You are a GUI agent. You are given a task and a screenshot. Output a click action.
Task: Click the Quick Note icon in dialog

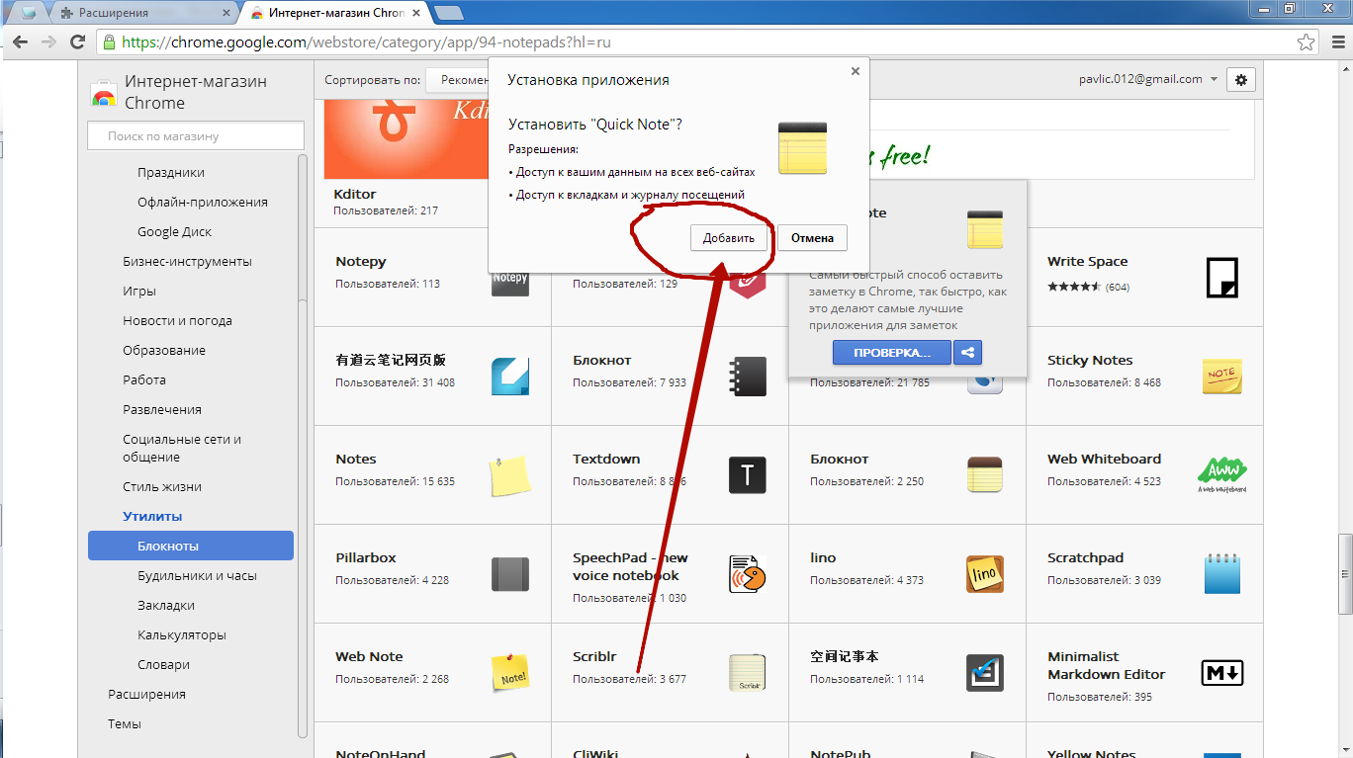(x=802, y=148)
